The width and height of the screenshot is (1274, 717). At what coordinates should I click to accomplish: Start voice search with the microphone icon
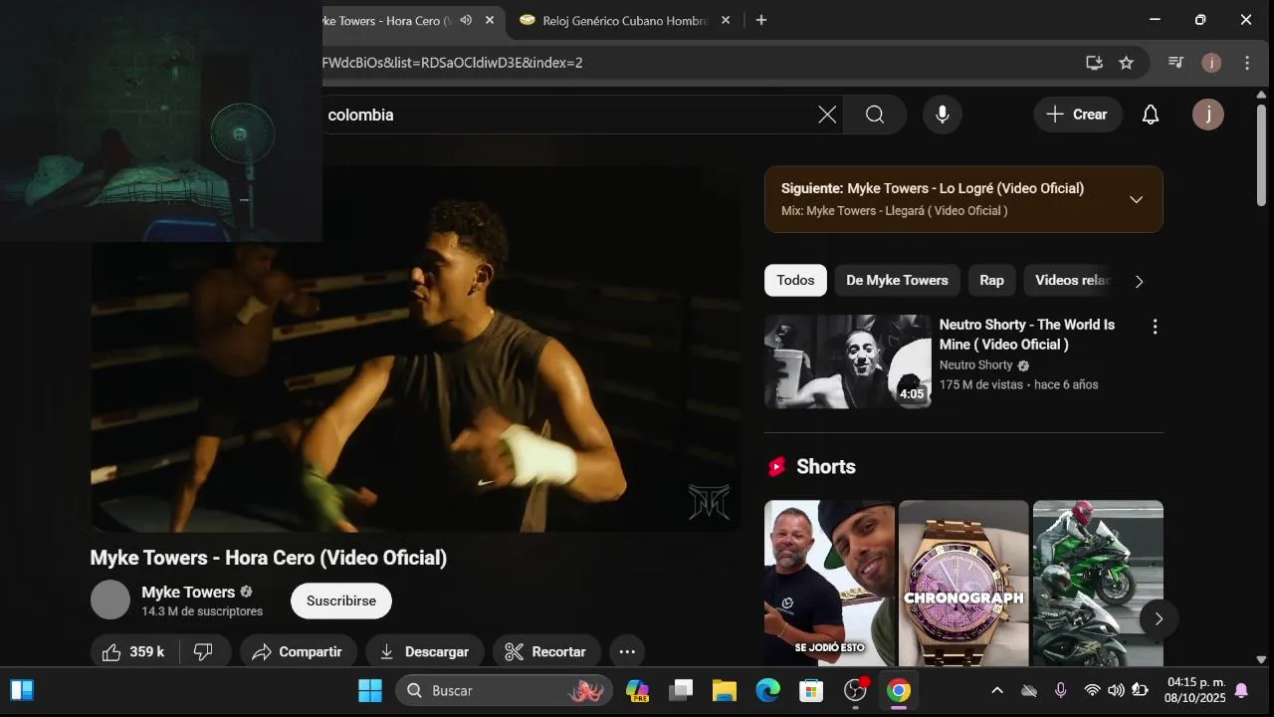click(942, 115)
